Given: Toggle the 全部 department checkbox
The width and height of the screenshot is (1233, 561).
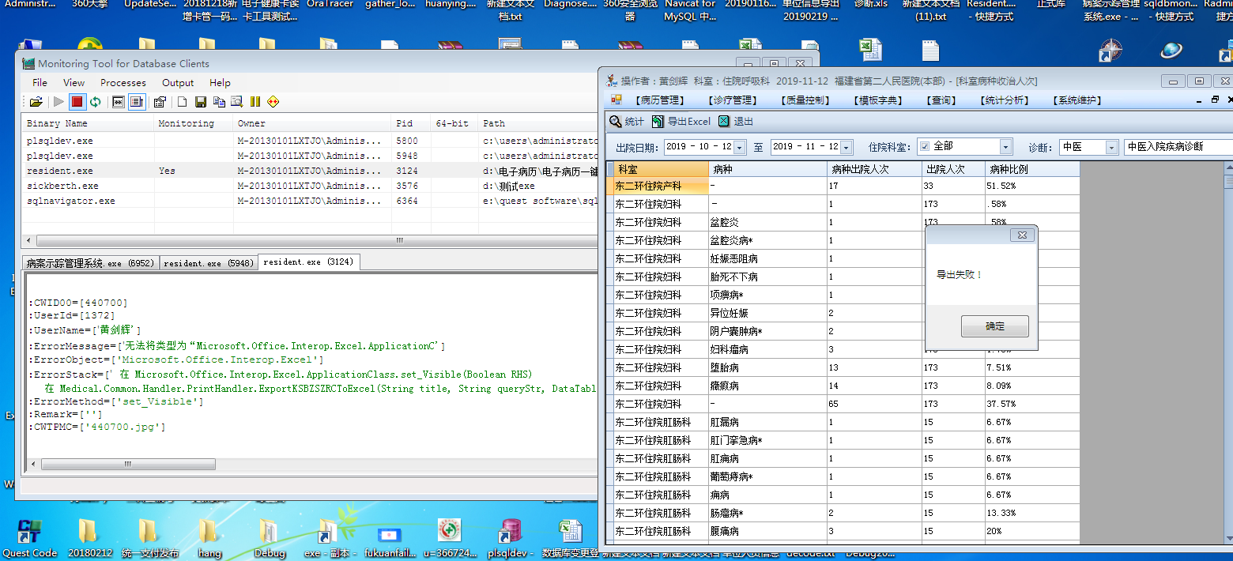Looking at the screenshot, I should click(924, 147).
